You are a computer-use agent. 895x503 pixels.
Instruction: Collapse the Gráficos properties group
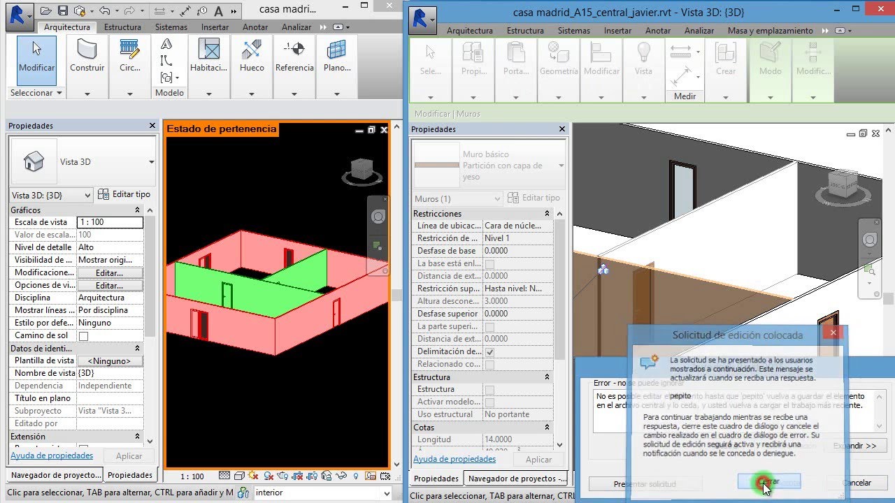[x=137, y=210]
